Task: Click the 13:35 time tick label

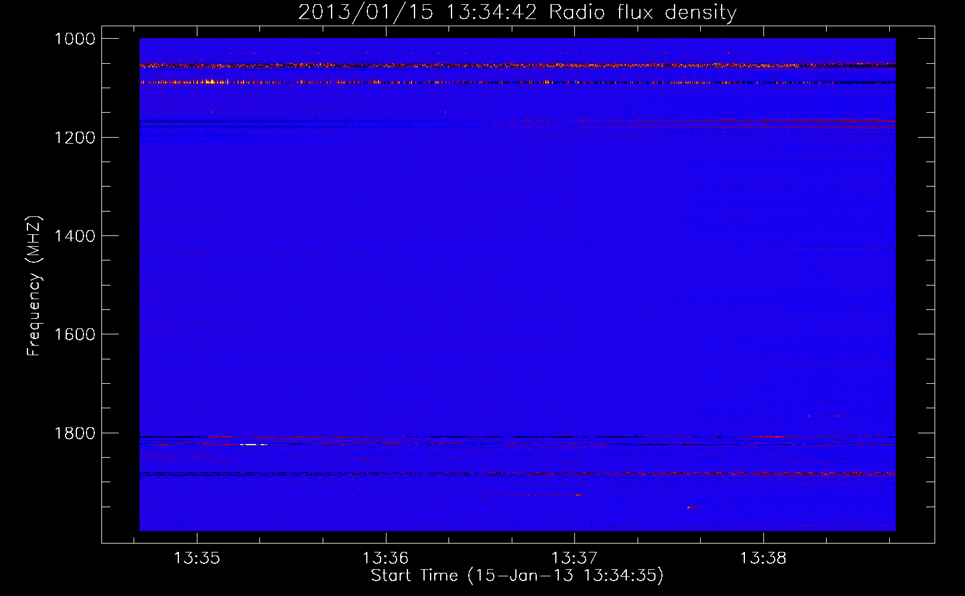Action: pyautogui.click(x=197, y=558)
